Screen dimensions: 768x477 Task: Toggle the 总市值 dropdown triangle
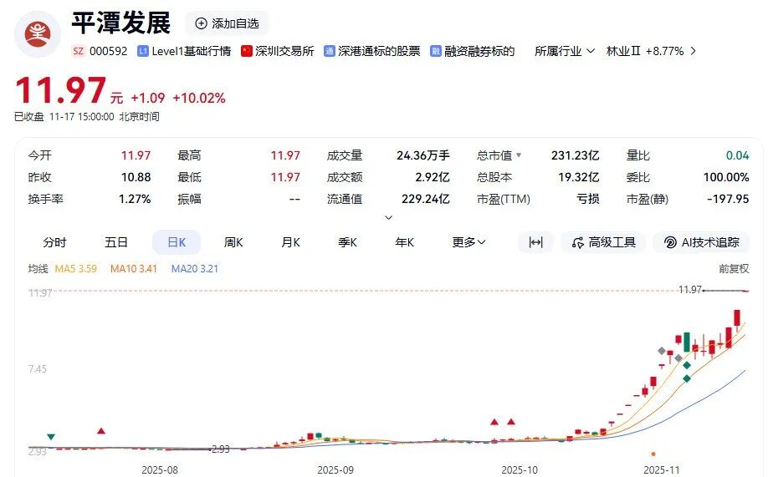(519, 155)
